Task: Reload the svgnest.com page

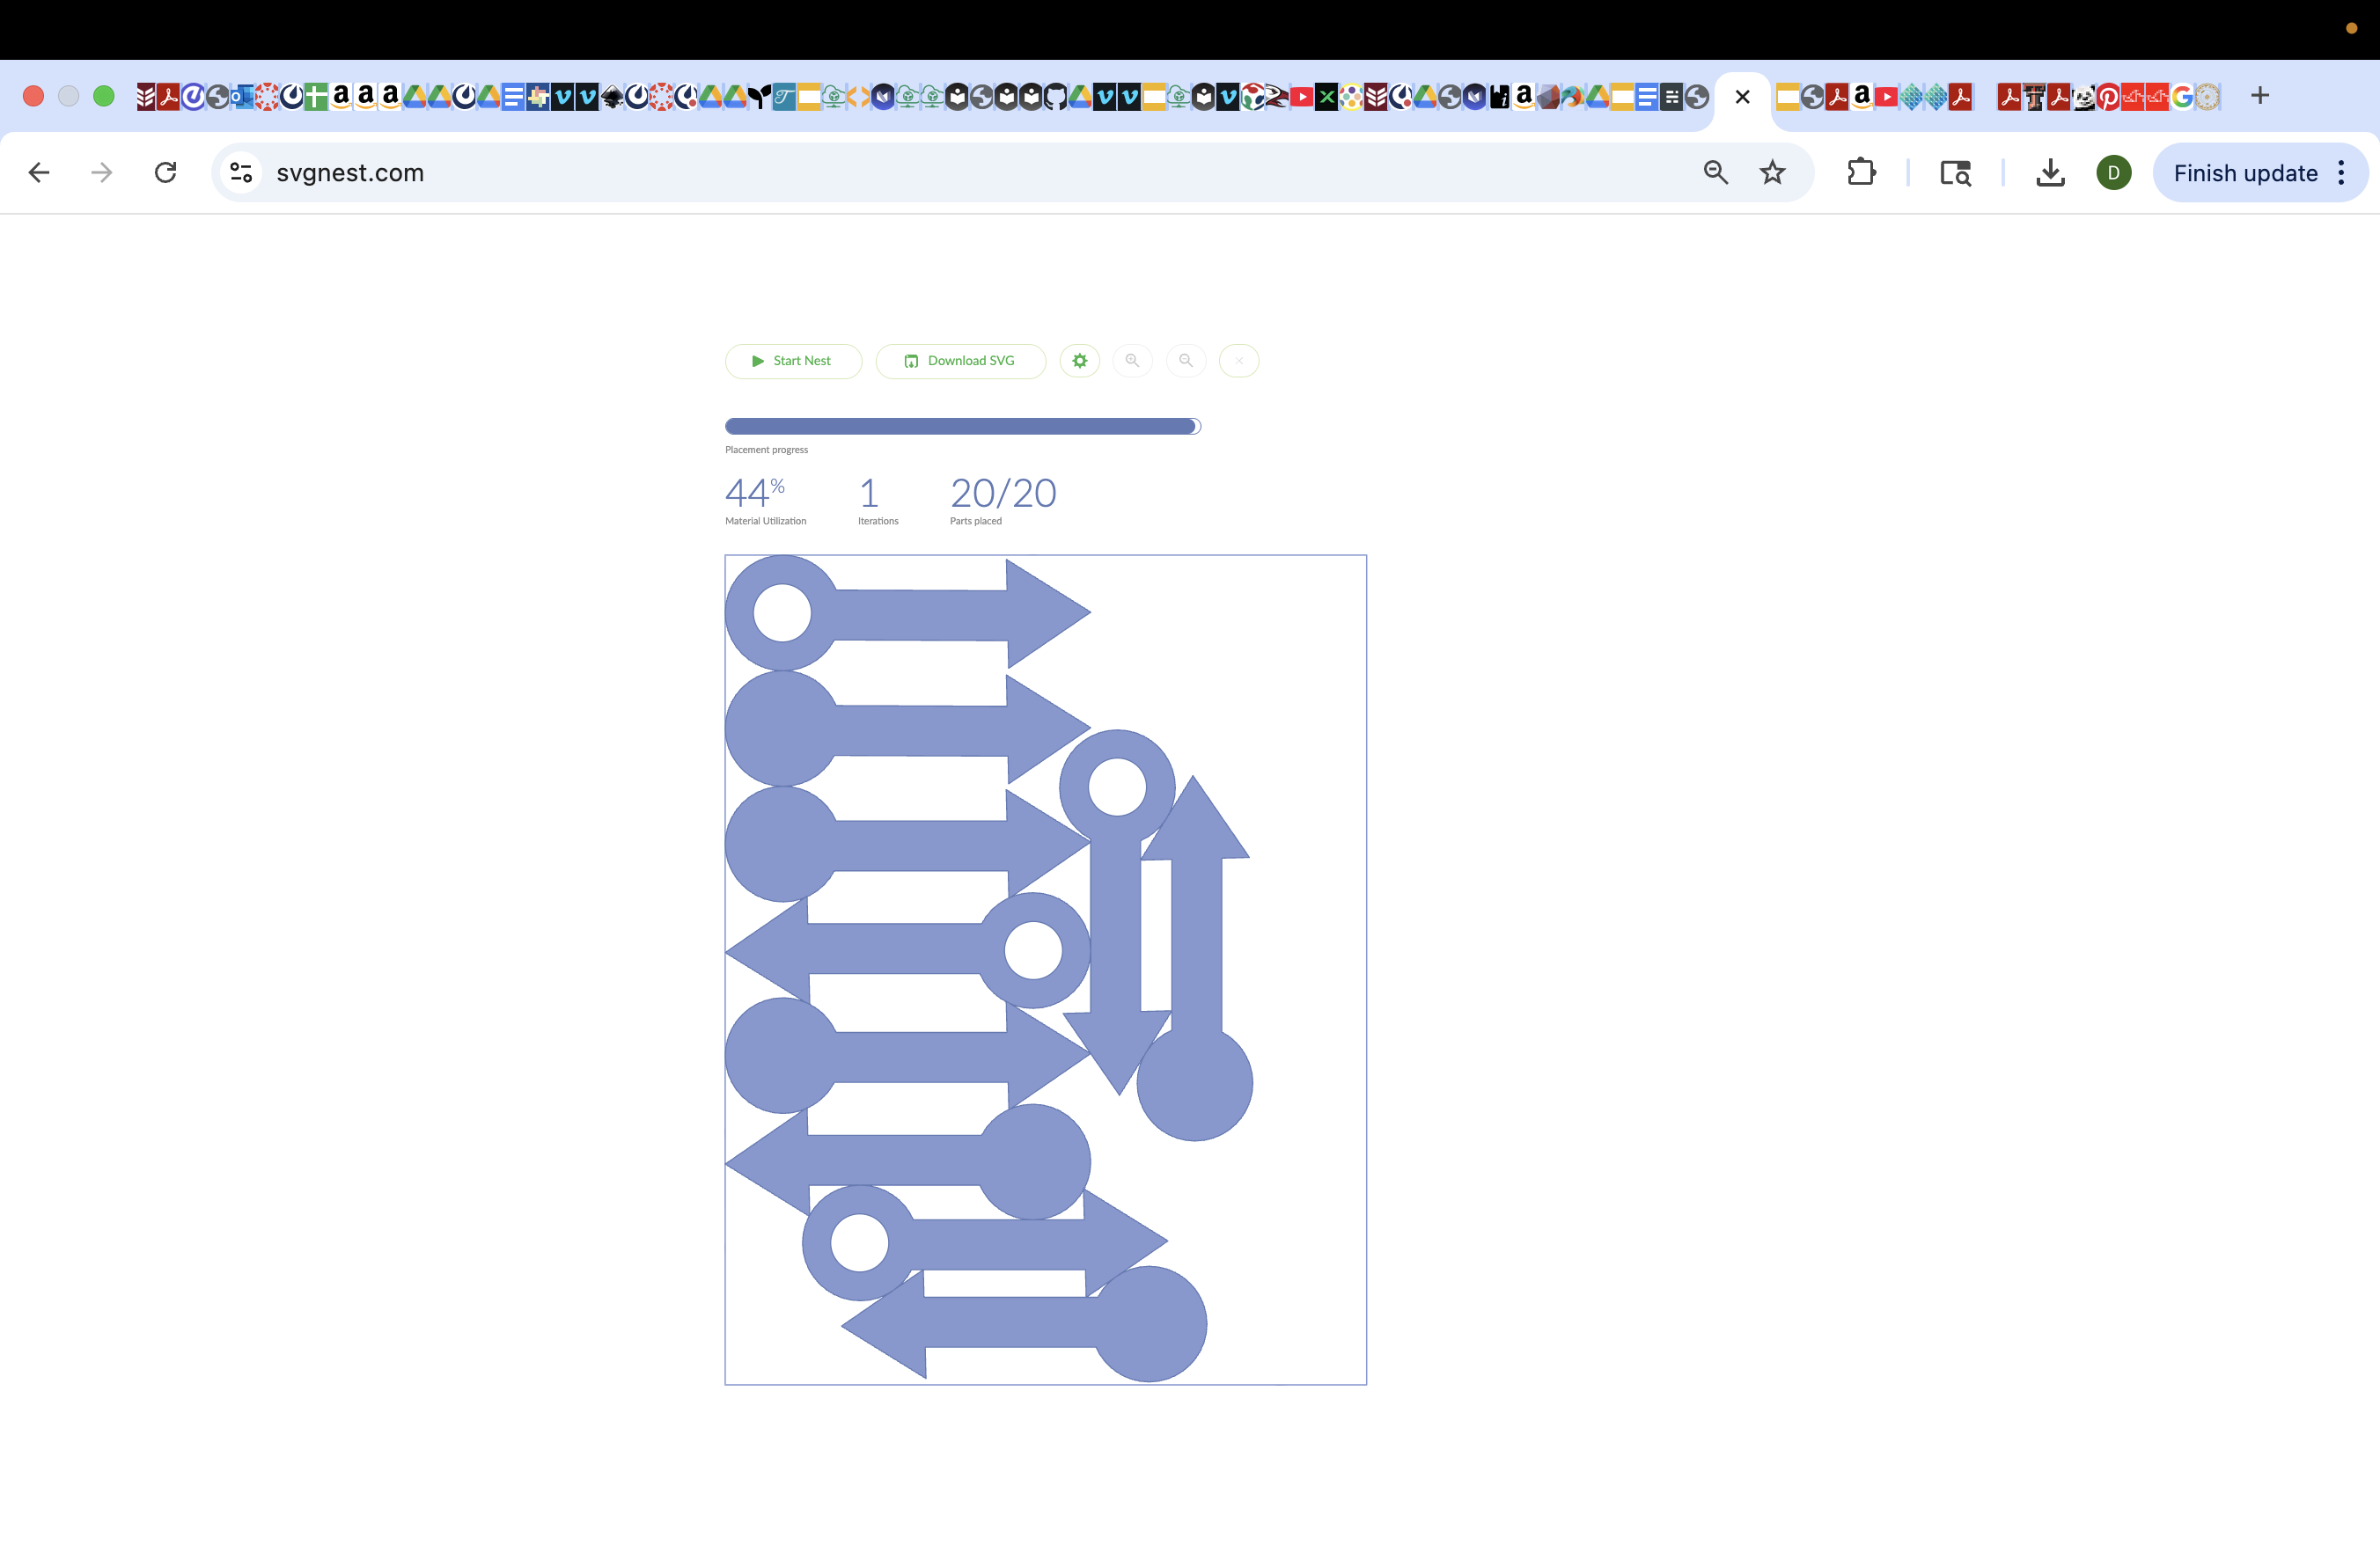Action: (x=166, y=172)
